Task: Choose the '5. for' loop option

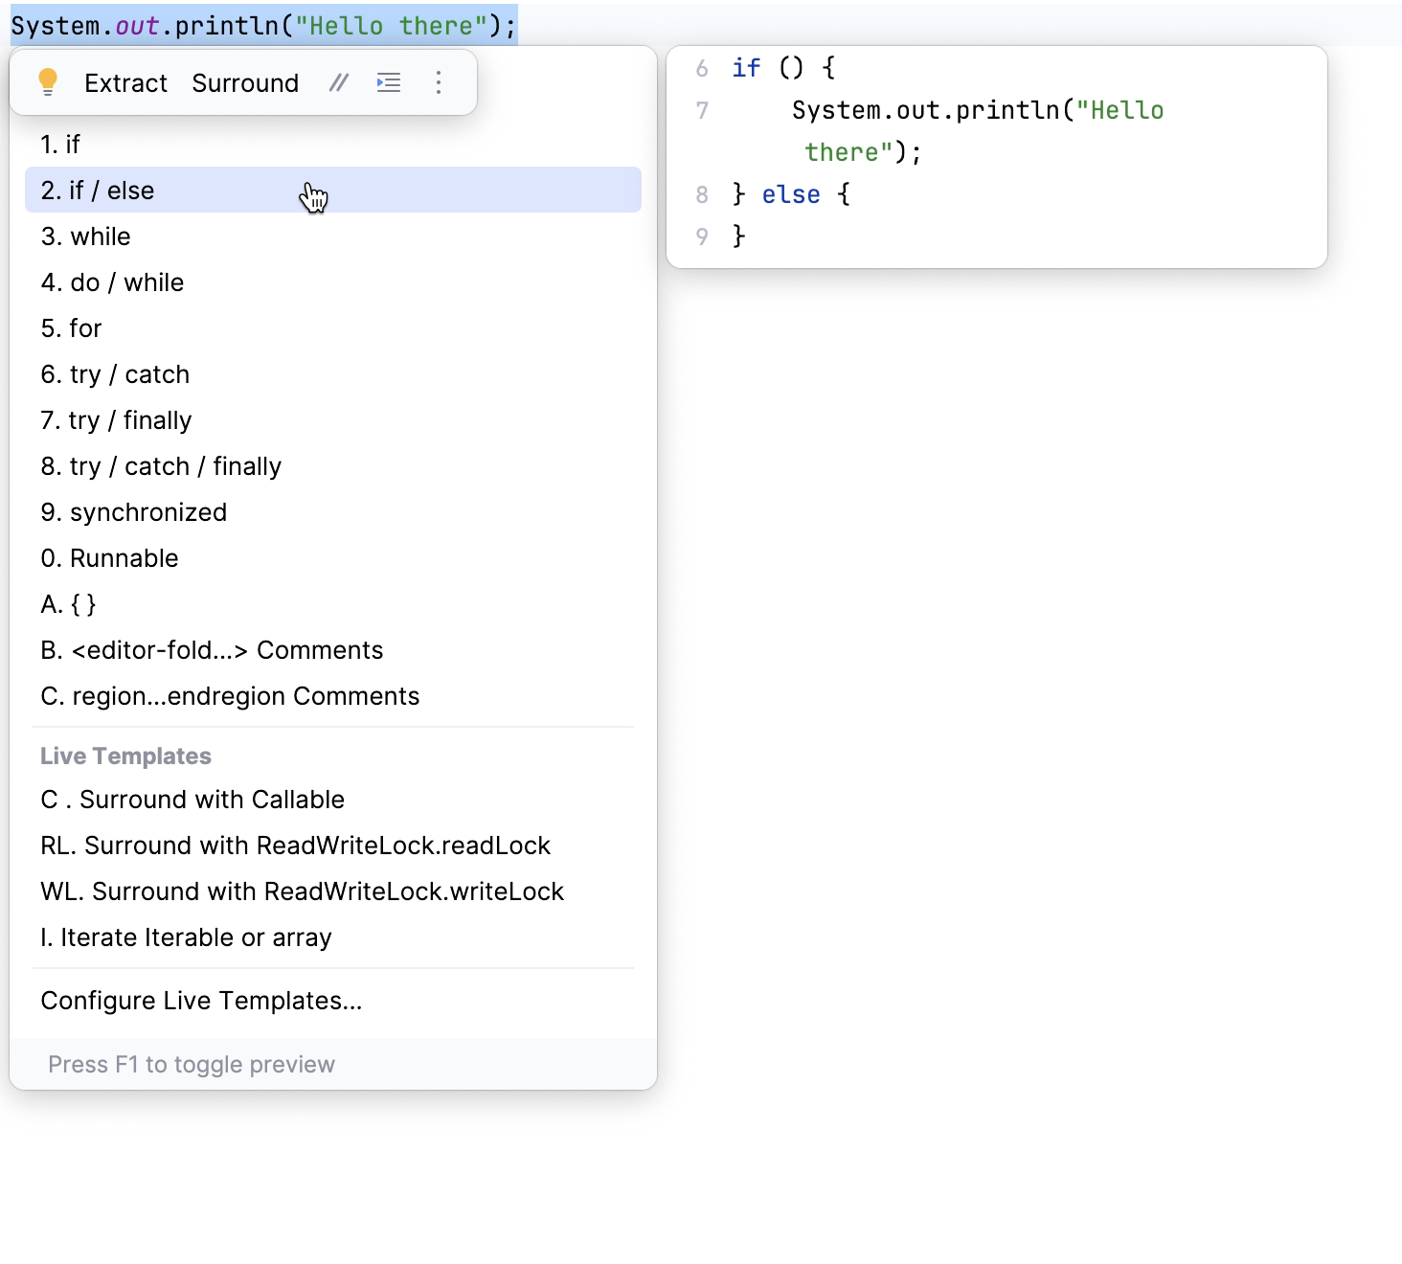Action: 71,328
